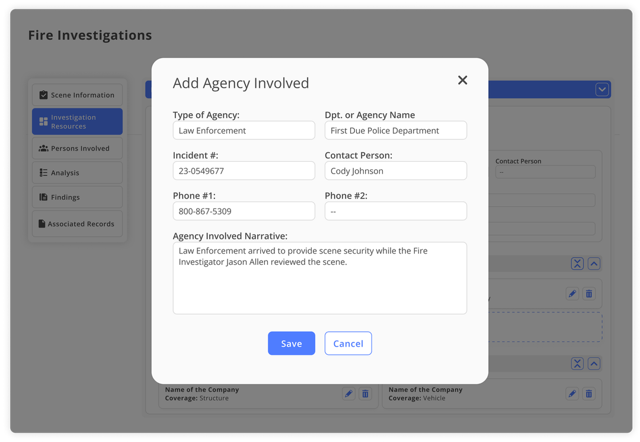Delete the Vehicle coverage company entry
This screenshot has height=442, width=640.
pyautogui.click(x=589, y=394)
